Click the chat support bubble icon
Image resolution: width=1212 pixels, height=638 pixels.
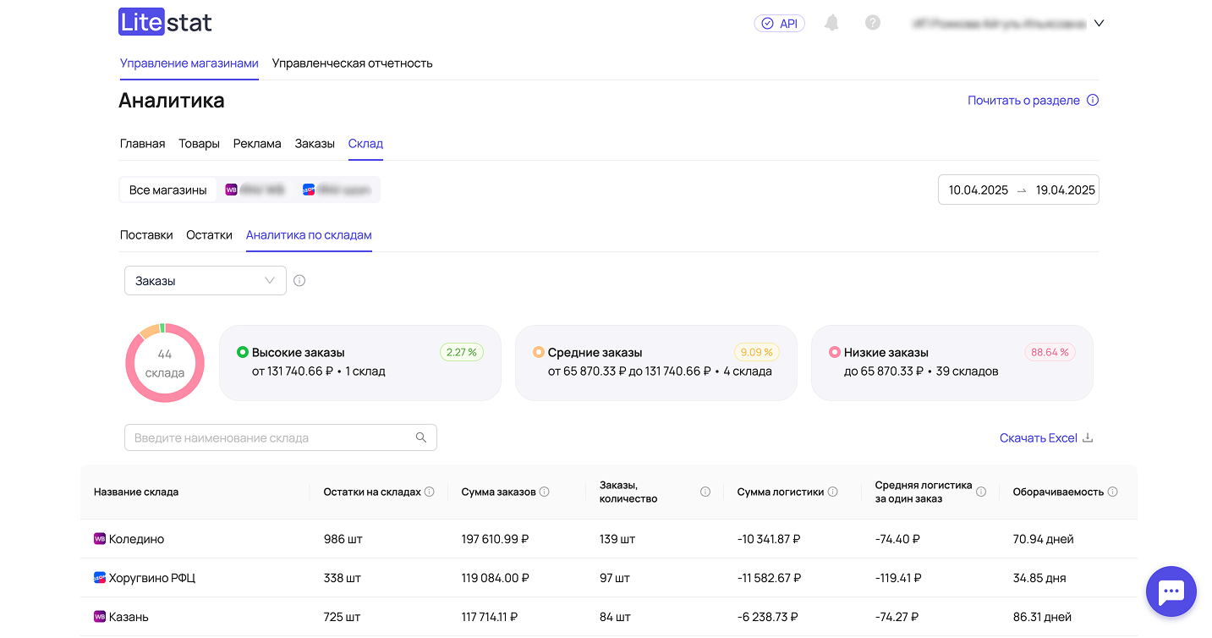pyautogui.click(x=1171, y=591)
